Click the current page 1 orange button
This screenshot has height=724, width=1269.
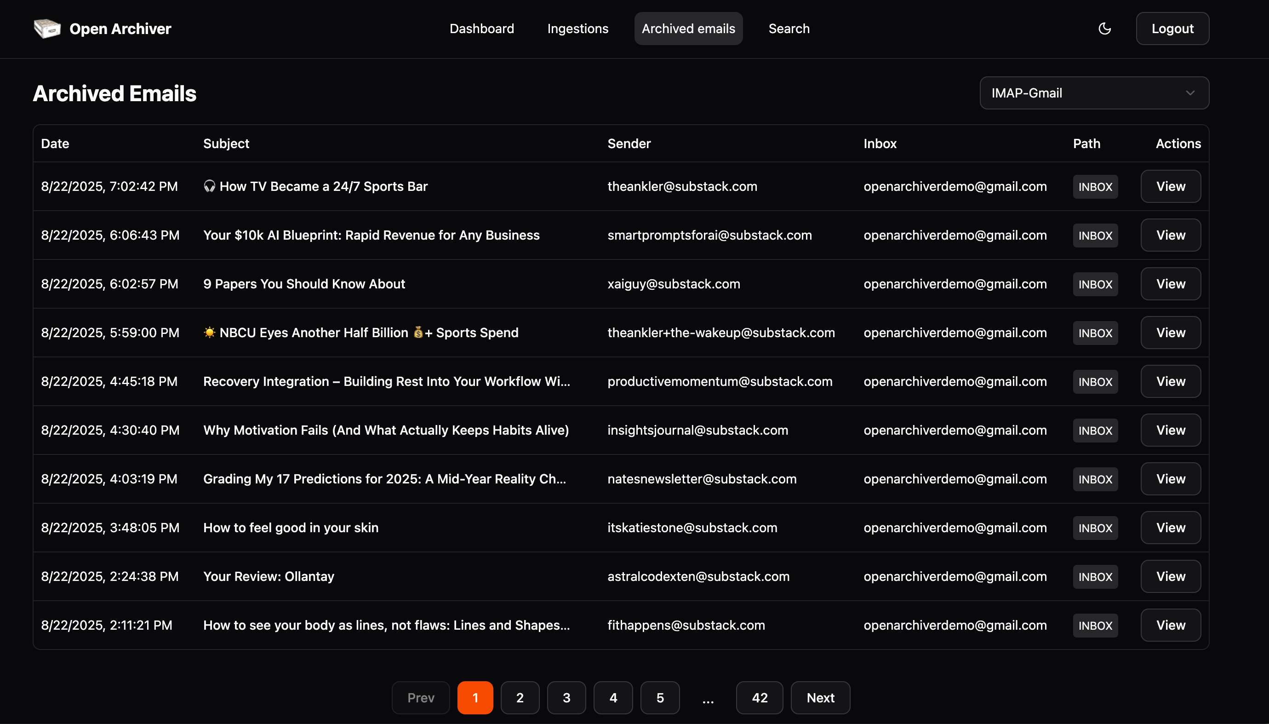(x=474, y=698)
